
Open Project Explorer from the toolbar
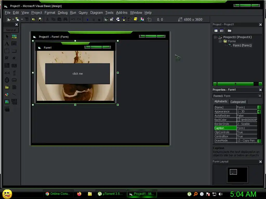pyautogui.click(x=106, y=19)
